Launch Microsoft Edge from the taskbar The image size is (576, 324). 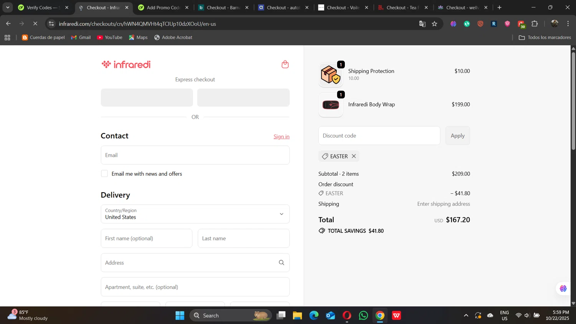(314, 316)
